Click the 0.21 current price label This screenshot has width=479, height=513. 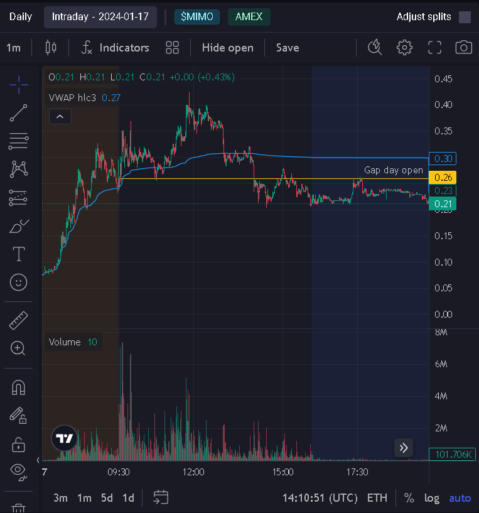point(443,204)
